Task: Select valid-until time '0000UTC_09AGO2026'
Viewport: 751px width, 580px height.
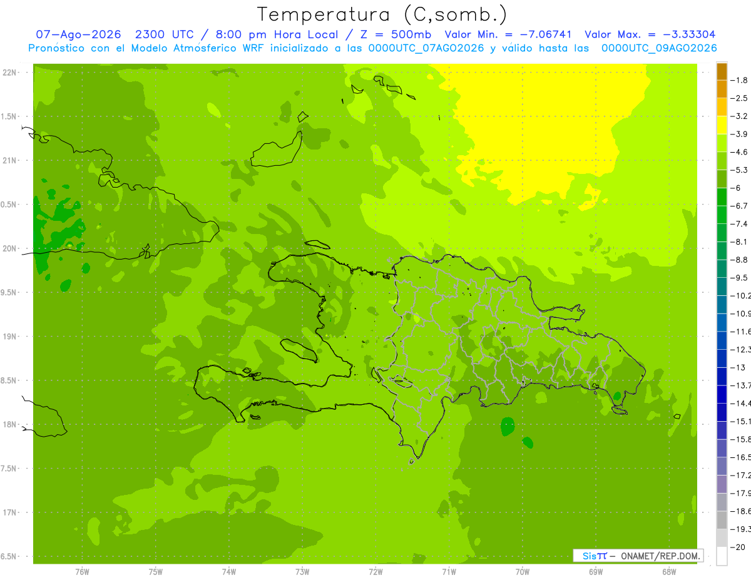Action: [x=658, y=48]
